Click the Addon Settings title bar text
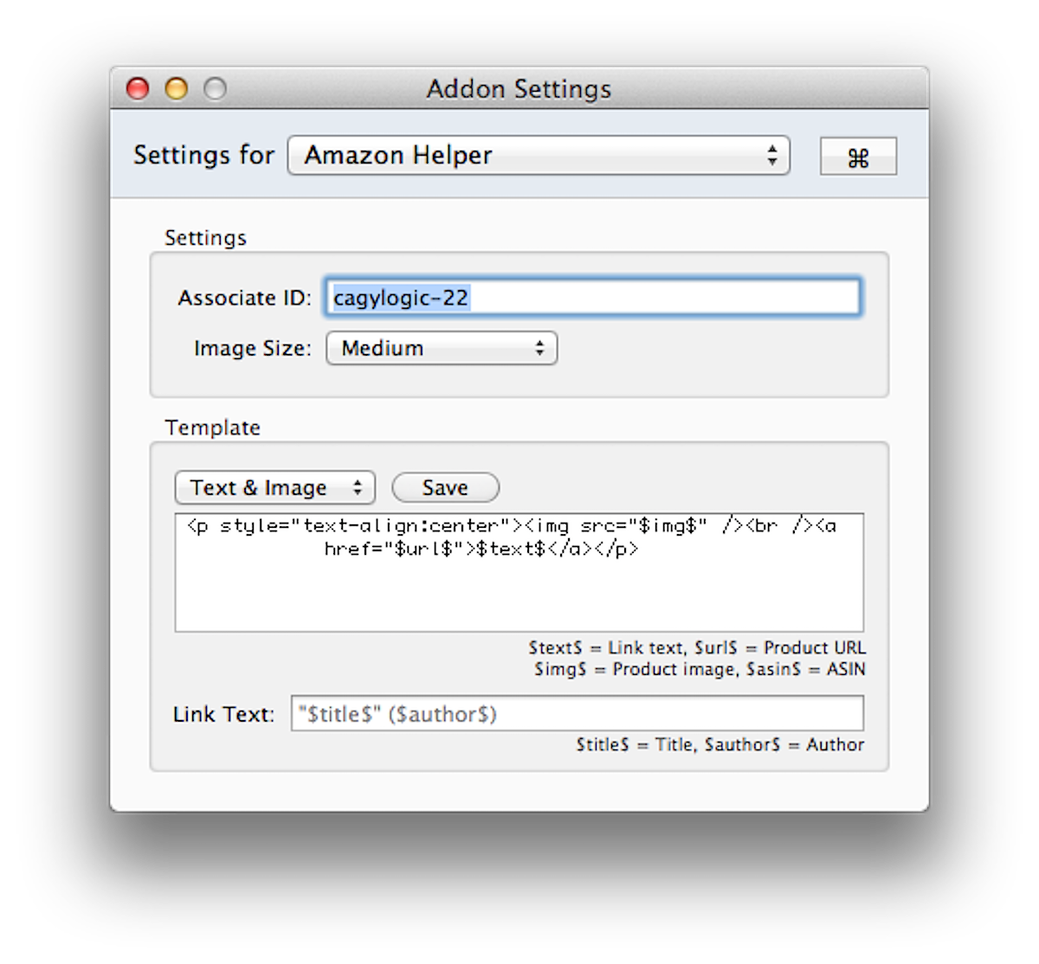 [x=519, y=88]
